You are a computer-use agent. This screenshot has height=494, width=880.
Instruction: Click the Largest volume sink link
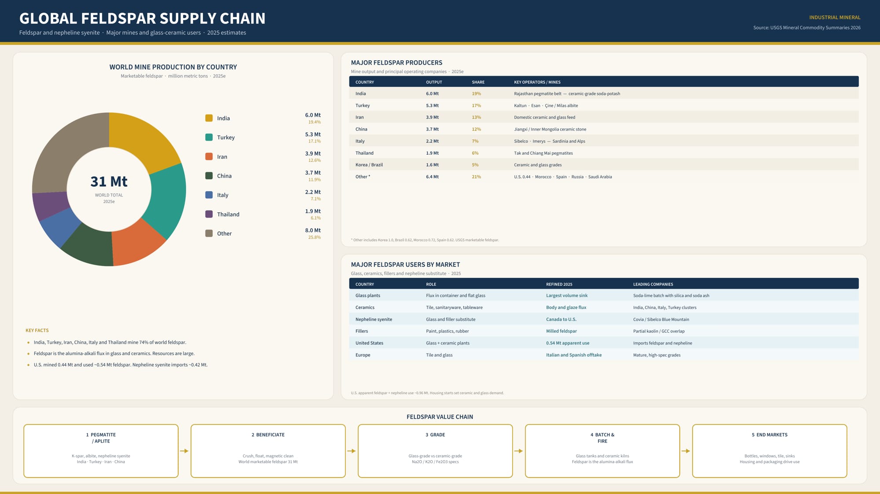pos(567,296)
